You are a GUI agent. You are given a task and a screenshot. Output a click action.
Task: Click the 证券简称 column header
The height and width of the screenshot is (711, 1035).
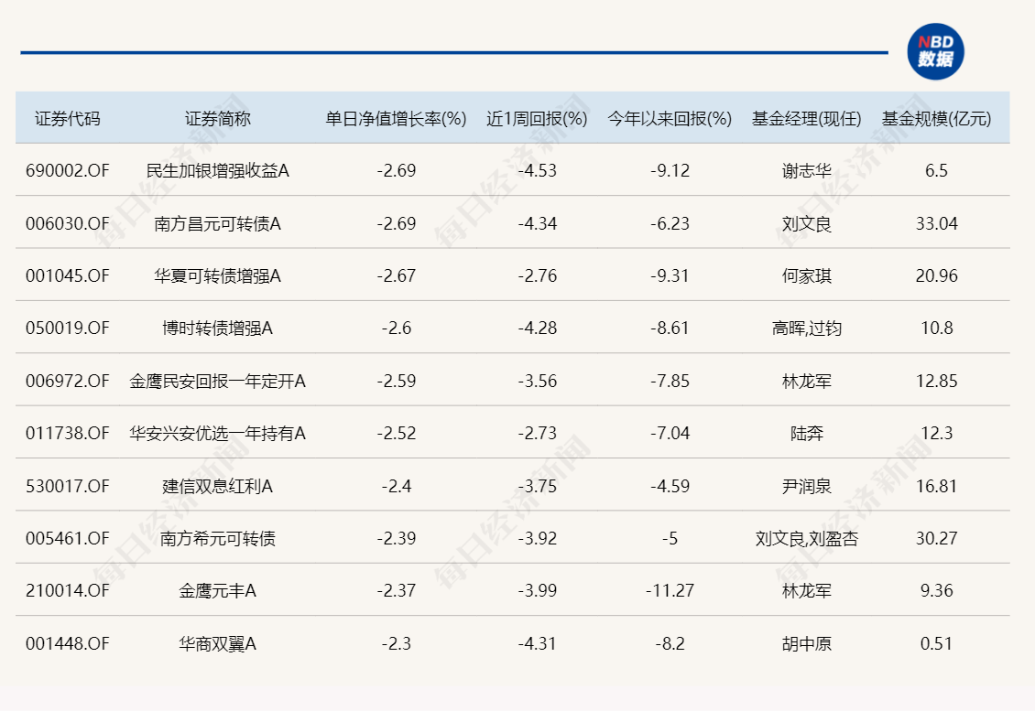[217, 119]
